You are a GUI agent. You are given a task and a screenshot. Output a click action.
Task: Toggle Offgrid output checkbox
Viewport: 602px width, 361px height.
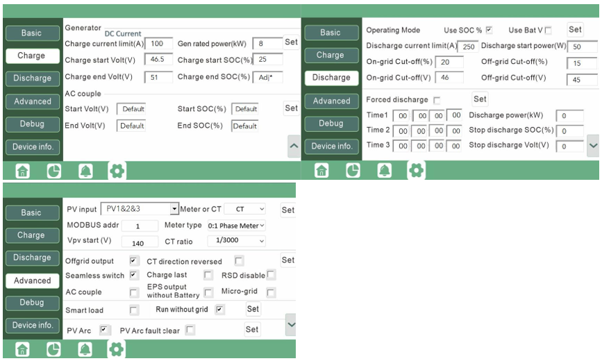(133, 261)
